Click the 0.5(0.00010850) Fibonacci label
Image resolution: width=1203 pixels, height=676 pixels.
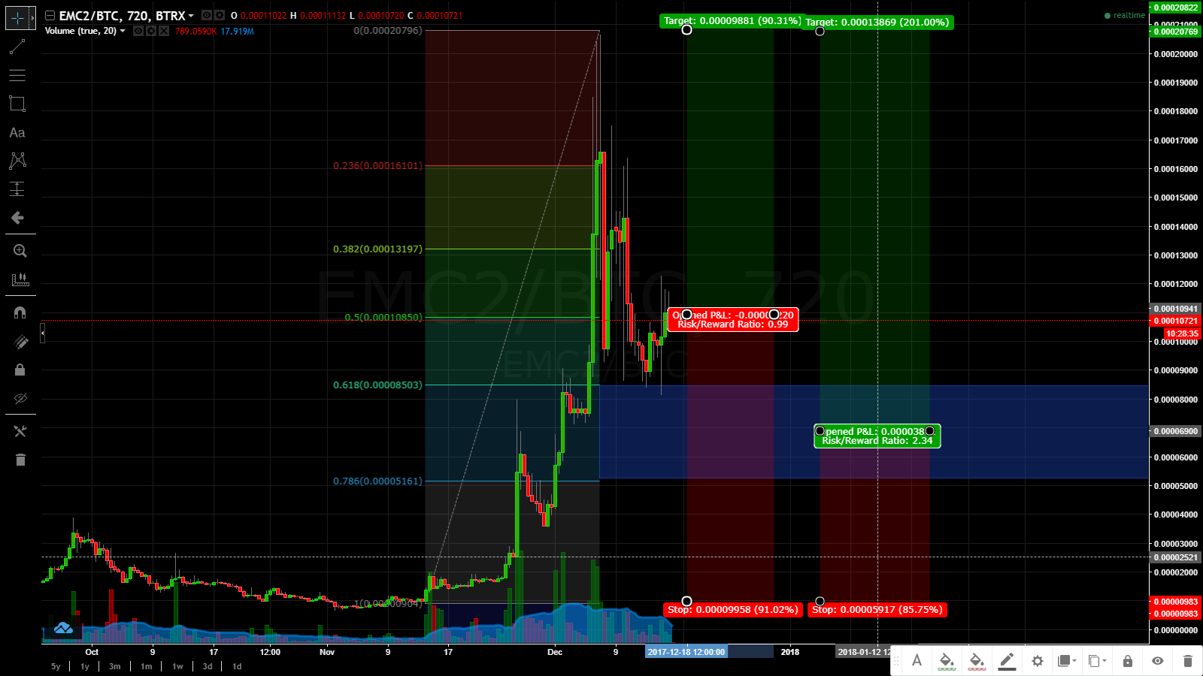pos(383,318)
